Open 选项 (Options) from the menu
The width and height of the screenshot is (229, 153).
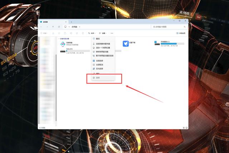pos(103,78)
